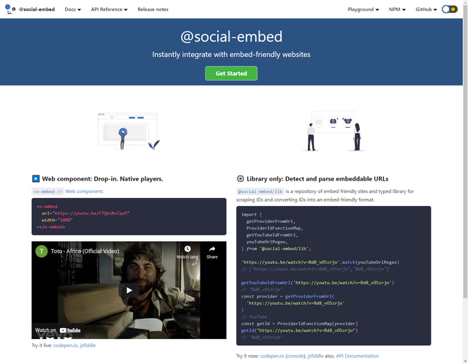The image size is (468, 364).
Task: Click the blue play icon beside Web component heading
Action: 36,179
